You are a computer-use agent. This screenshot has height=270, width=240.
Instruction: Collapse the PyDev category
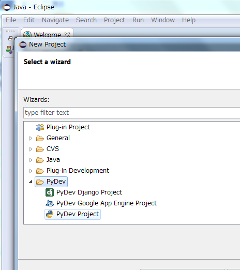[x=31, y=182]
